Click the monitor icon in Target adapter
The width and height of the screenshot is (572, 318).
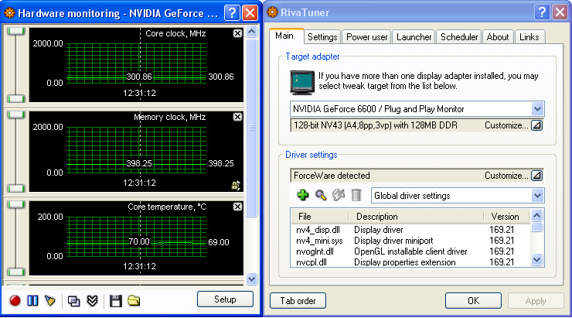coord(302,83)
